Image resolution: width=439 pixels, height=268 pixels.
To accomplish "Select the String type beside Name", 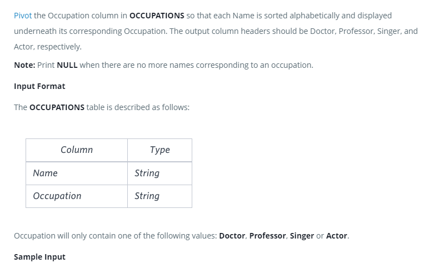I will (147, 173).
